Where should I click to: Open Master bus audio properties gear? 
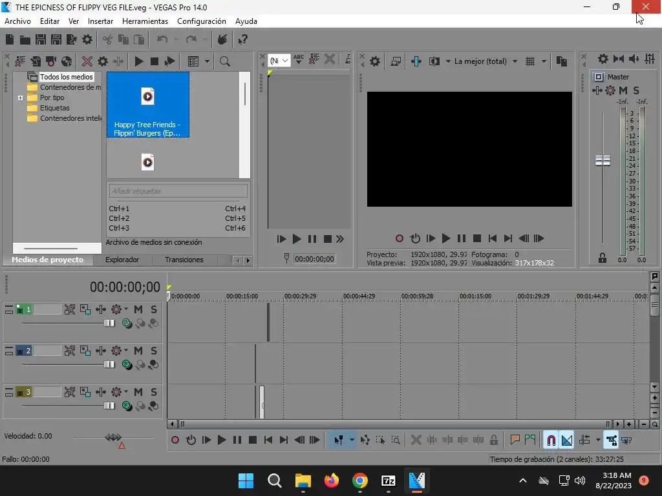click(603, 59)
